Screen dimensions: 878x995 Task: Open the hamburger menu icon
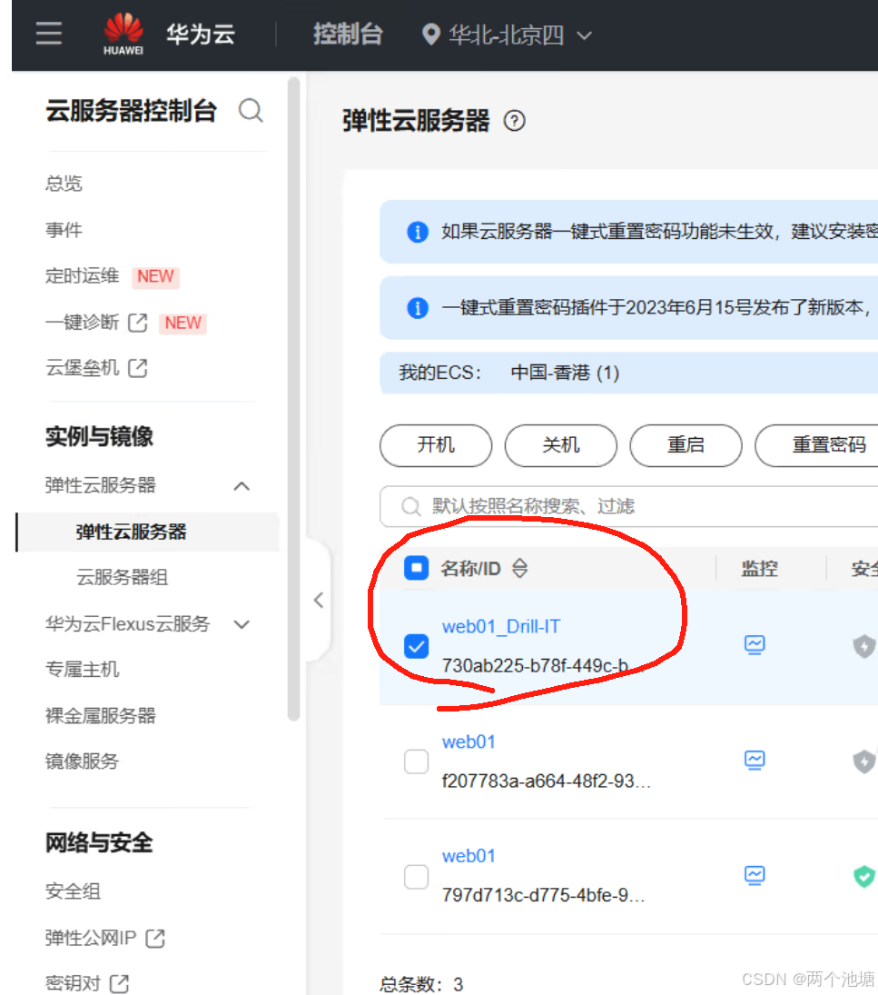[49, 33]
